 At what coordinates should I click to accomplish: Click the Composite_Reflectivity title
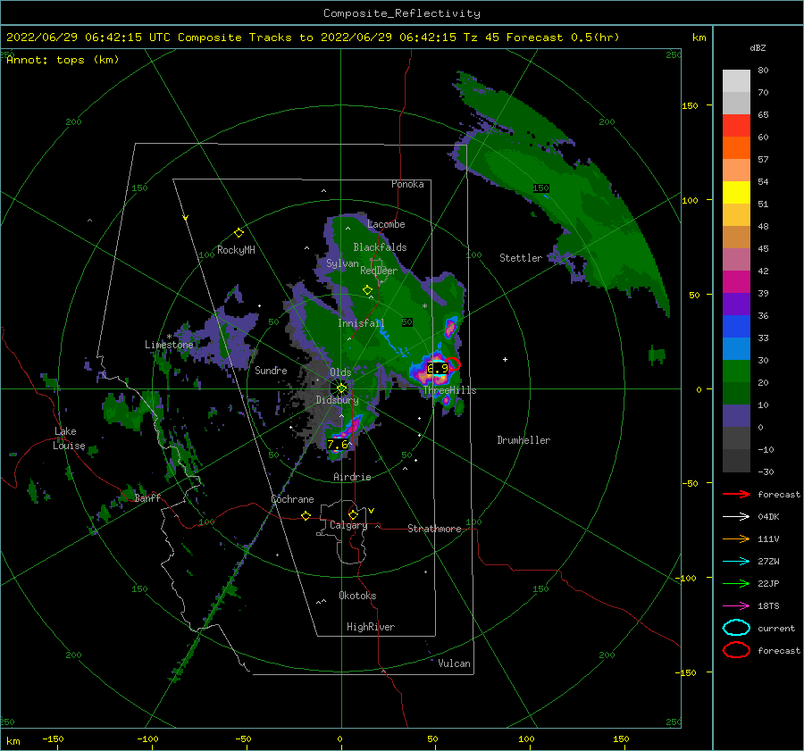401,13
